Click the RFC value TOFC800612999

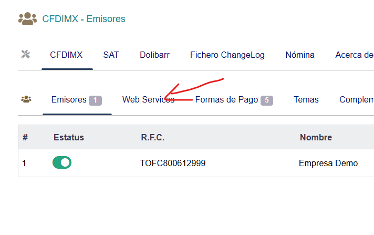173,163
